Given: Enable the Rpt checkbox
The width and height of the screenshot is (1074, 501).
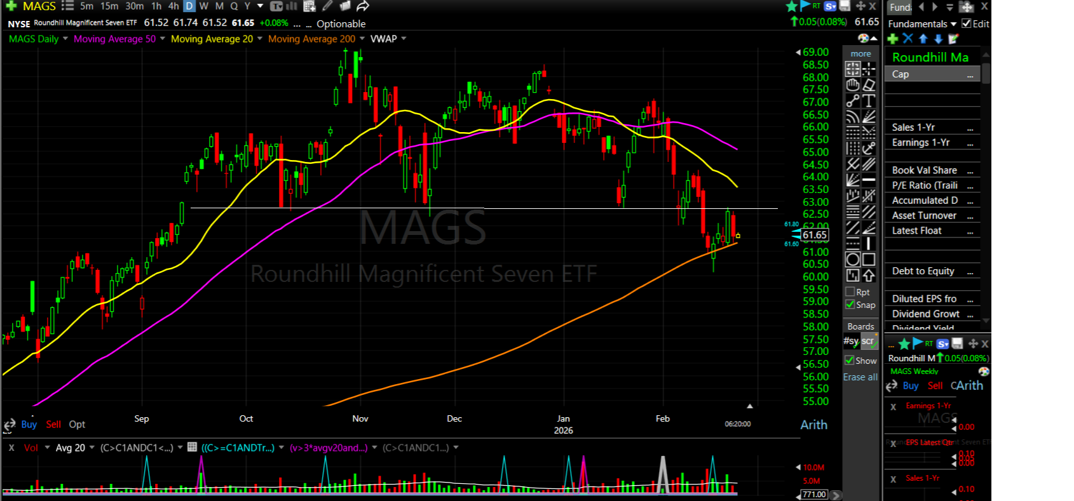Looking at the screenshot, I should pyautogui.click(x=850, y=292).
